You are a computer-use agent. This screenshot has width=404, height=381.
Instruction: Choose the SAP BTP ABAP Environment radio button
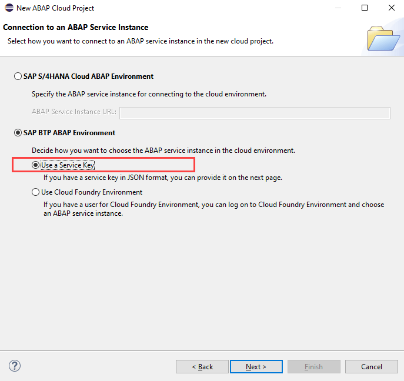18,133
